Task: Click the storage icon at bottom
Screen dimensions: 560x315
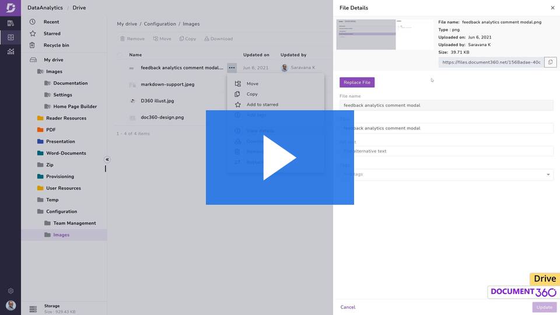Action: 33,309
